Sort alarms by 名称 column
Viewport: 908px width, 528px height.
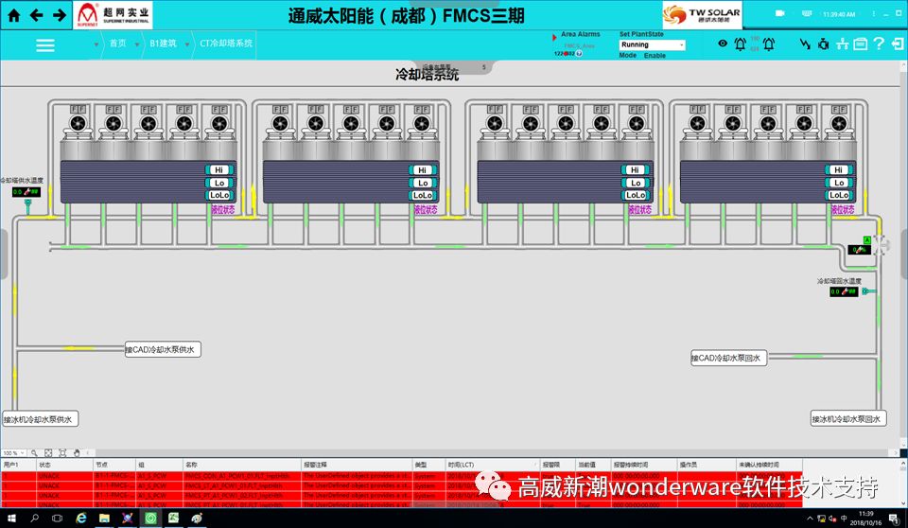coord(241,465)
